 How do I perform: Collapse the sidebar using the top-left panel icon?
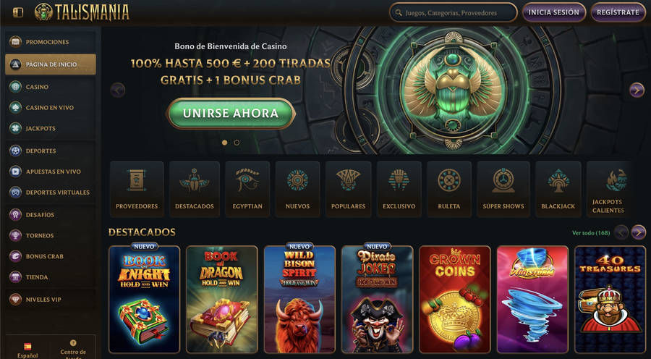pyautogui.click(x=18, y=12)
